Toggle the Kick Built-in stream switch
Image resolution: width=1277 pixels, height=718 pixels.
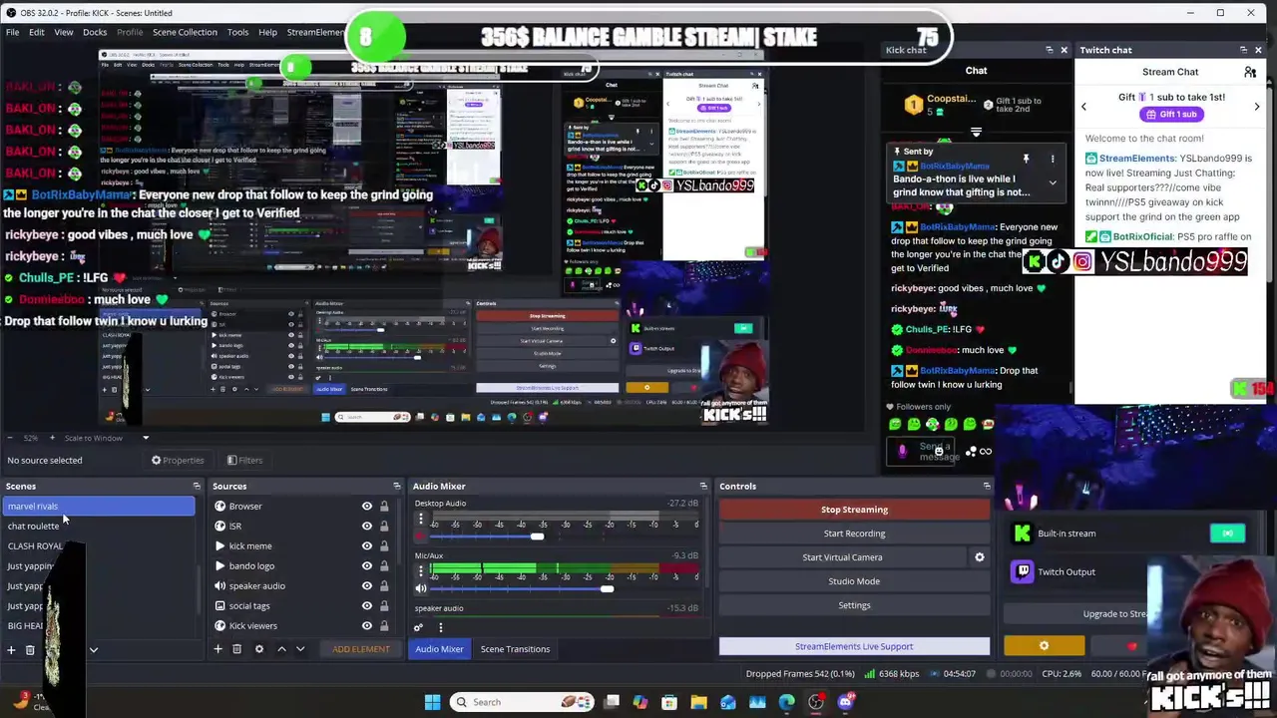click(1227, 534)
